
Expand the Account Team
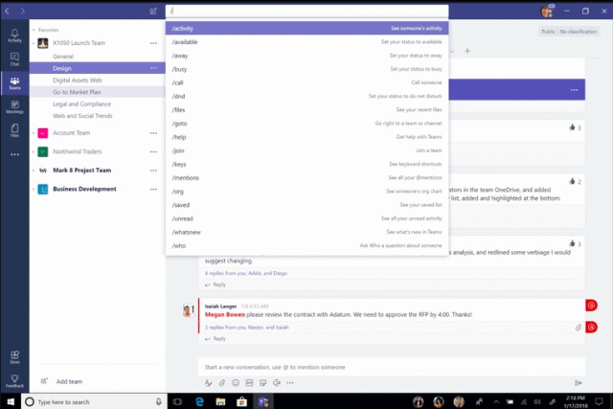coord(34,133)
